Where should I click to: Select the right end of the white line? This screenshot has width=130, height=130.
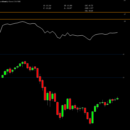coord(118,32)
